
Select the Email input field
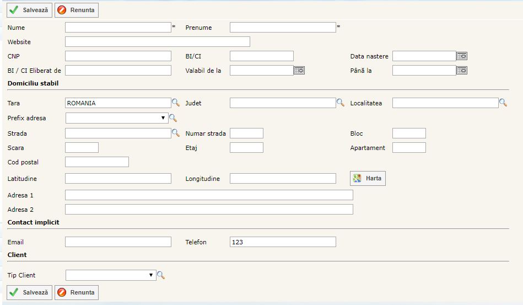[x=118, y=242]
